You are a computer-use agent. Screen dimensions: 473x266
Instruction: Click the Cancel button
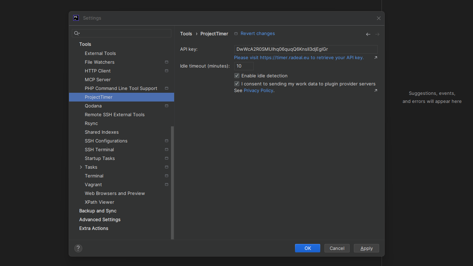click(x=337, y=248)
